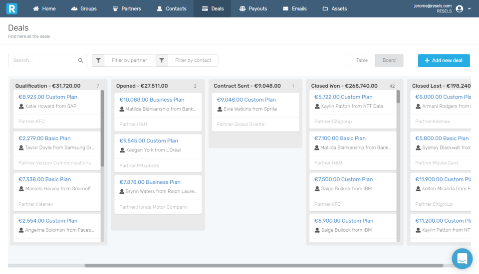Click the search magnifier icon

[80, 60]
